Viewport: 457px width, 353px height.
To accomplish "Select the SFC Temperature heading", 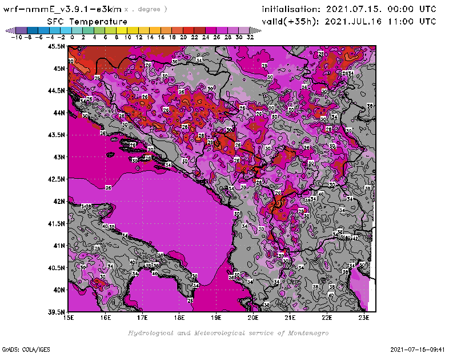I will click(x=87, y=22).
